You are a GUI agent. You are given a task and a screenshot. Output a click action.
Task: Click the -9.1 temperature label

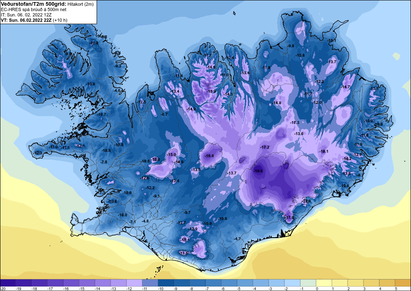pos(156,196)
